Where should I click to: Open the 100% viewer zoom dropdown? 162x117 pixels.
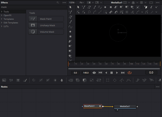[72, 3]
